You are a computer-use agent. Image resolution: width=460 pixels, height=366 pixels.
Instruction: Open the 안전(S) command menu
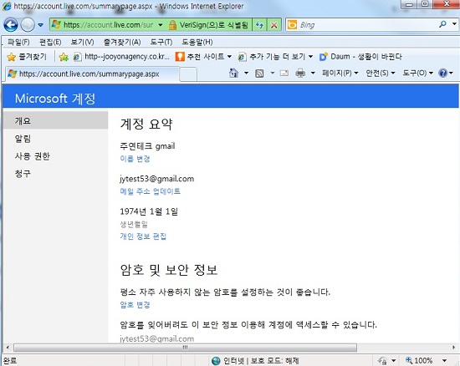381,73
